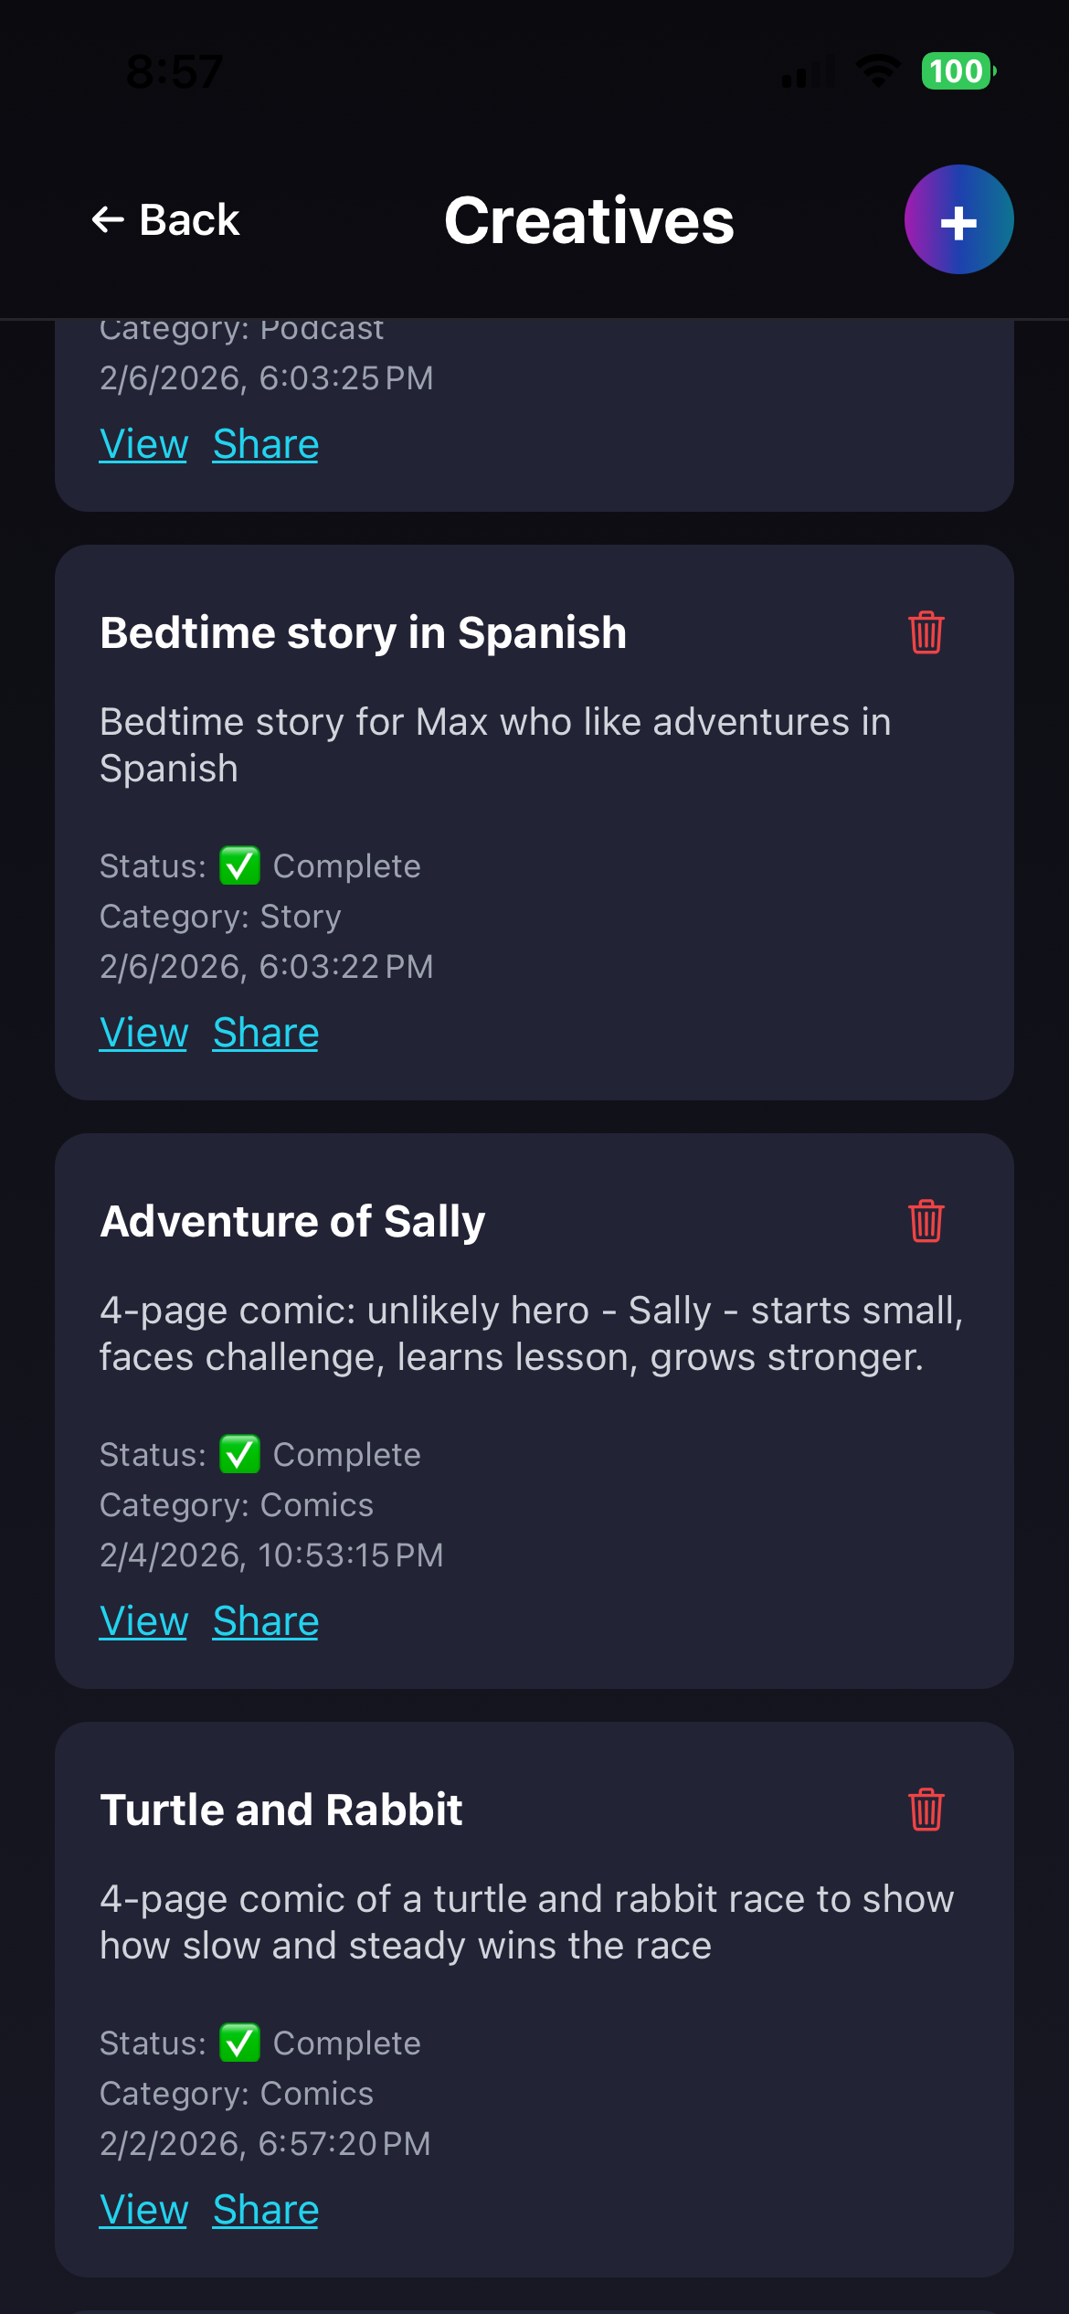The width and height of the screenshot is (1069, 2314).
Task: Open View link for Podcast creative
Action: [143, 445]
